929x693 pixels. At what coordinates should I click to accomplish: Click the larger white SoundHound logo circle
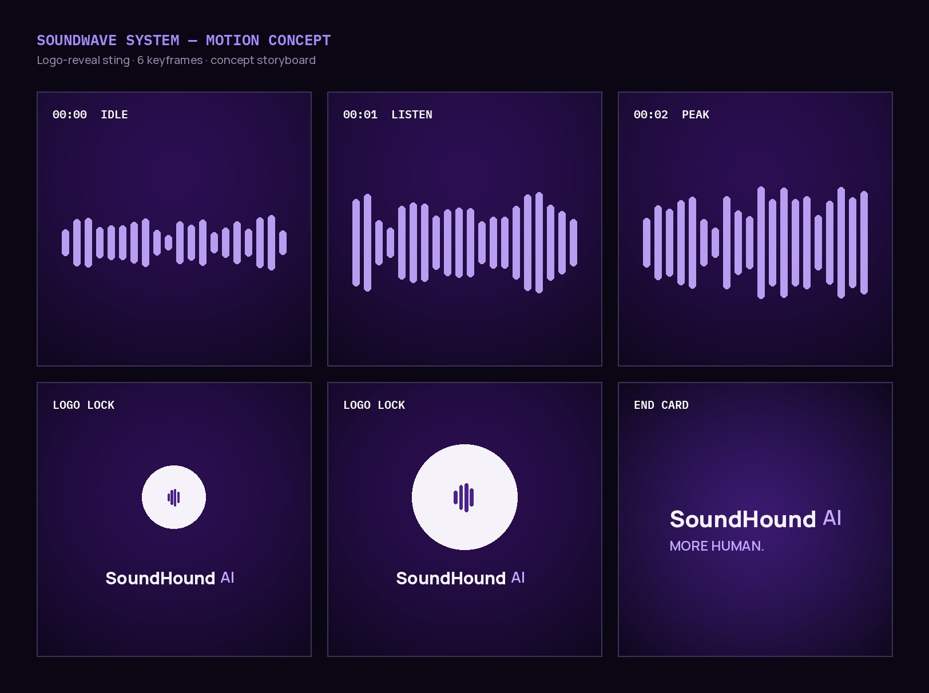(464, 497)
